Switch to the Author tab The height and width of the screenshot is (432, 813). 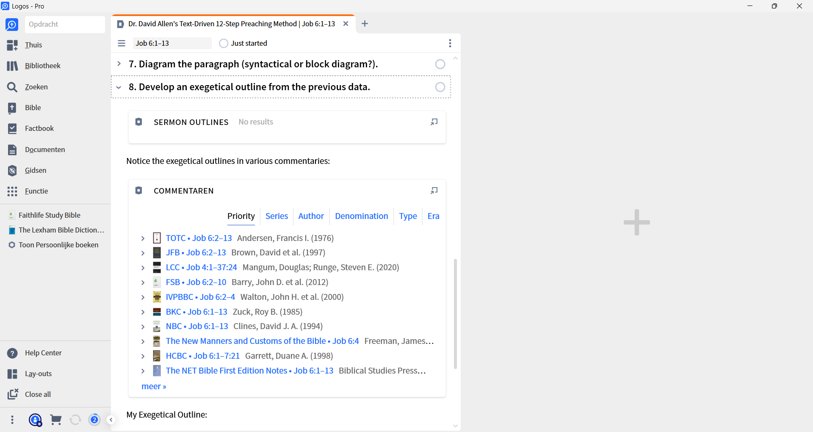coord(311,216)
